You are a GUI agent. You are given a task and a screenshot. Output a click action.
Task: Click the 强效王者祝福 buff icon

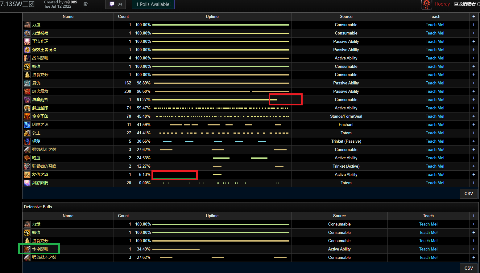point(27,50)
